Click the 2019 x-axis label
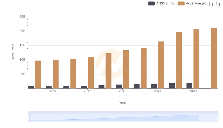 [122, 91]
